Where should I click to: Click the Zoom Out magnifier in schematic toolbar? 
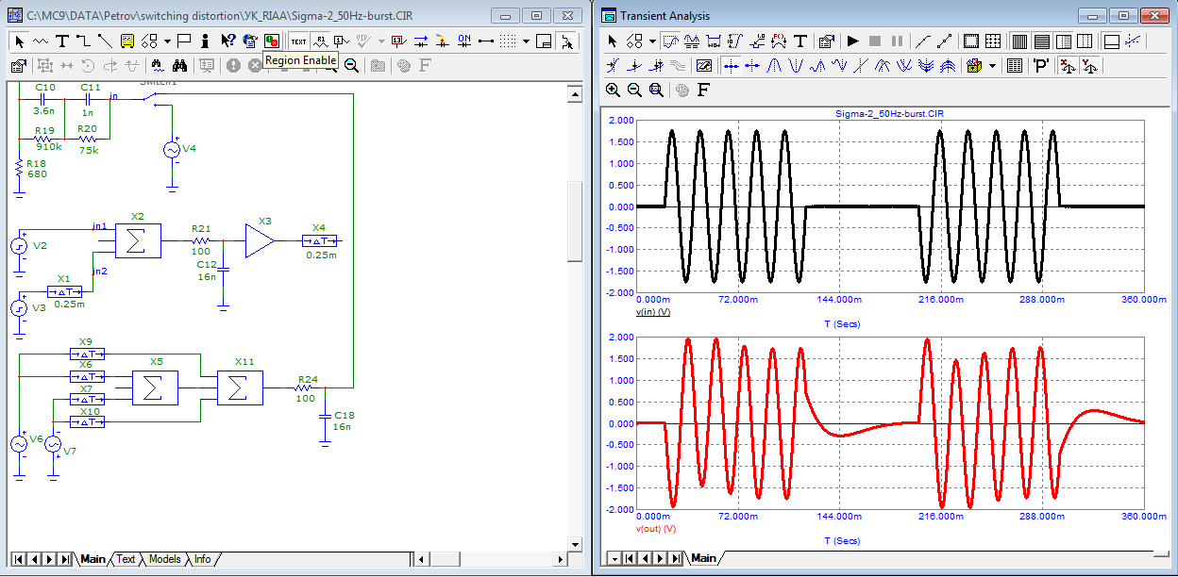click(x=351, y=65)
